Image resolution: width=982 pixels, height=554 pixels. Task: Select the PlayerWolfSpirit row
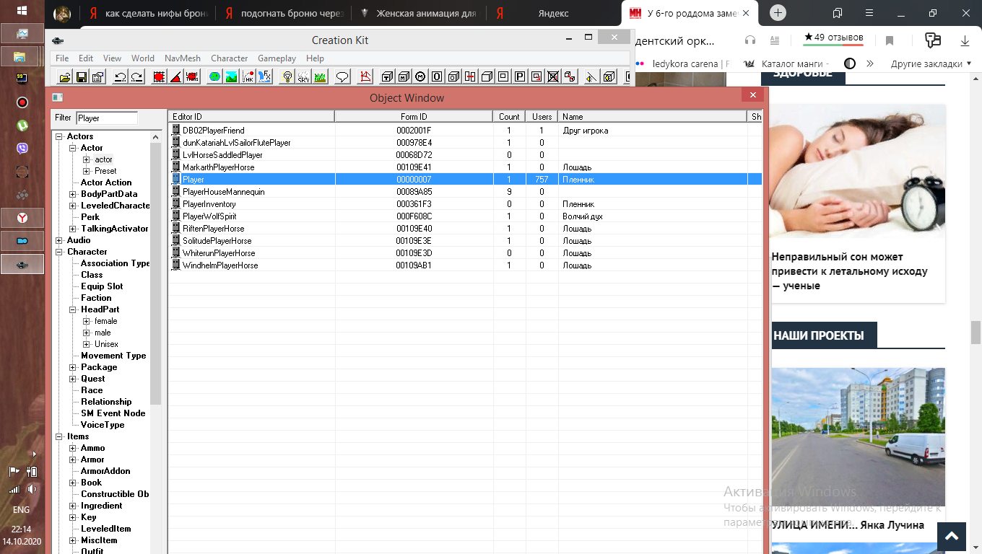tap(465, 216)
